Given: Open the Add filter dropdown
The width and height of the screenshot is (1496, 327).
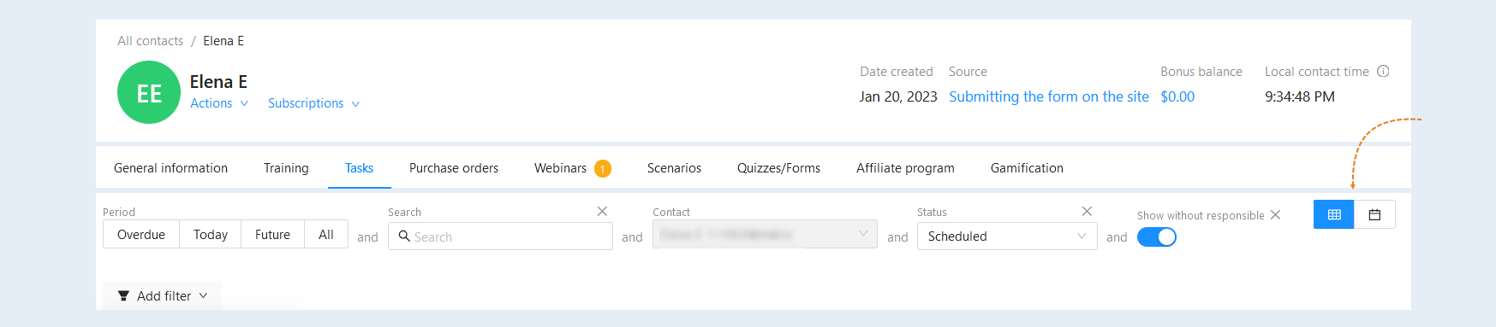Looking at the screenshot, I should 162,295.
